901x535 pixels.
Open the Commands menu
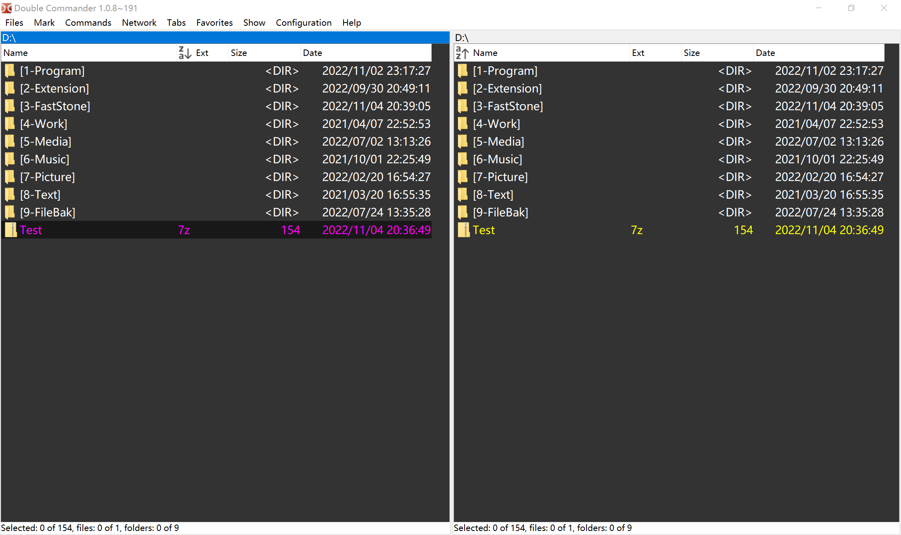click(88, 23)
